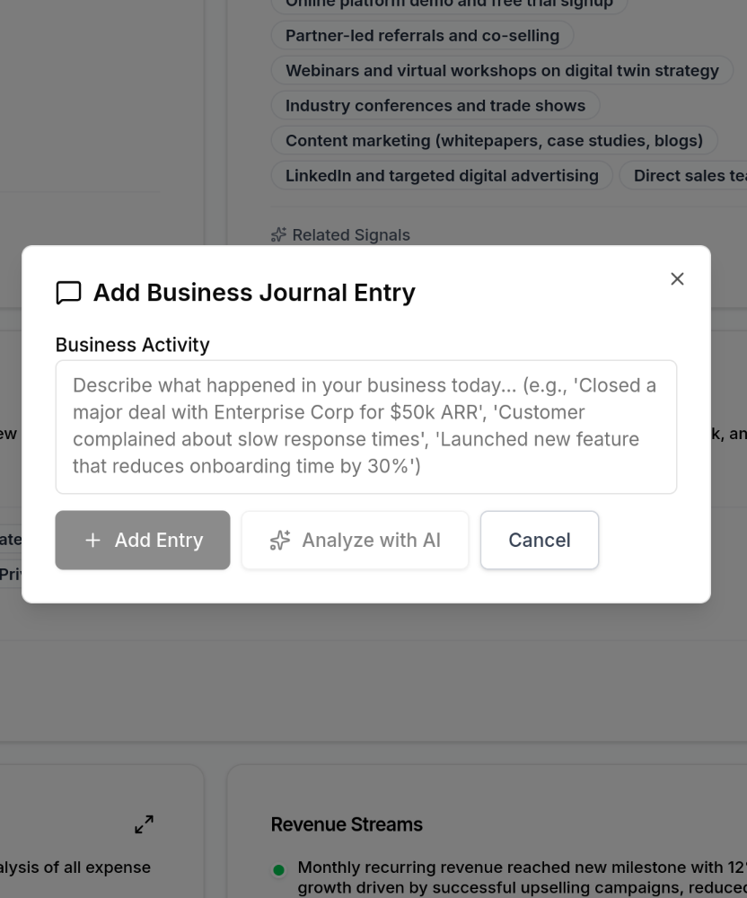Select the Content marketing whitepapers tag

coord(495,140)
